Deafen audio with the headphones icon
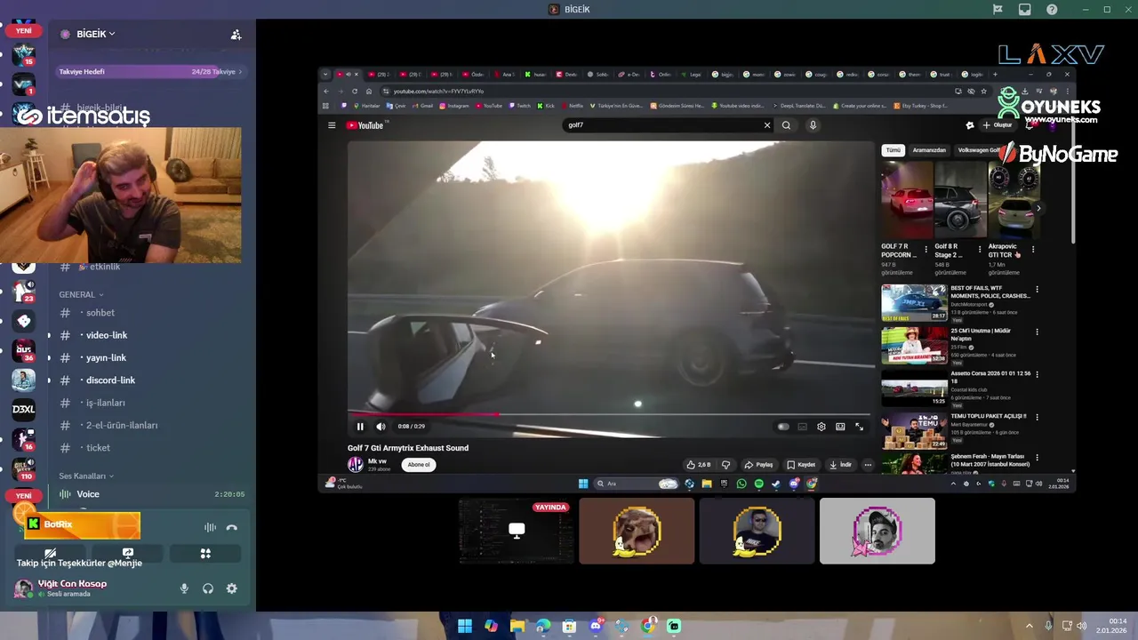1138x640 pixels. point(208,588)
